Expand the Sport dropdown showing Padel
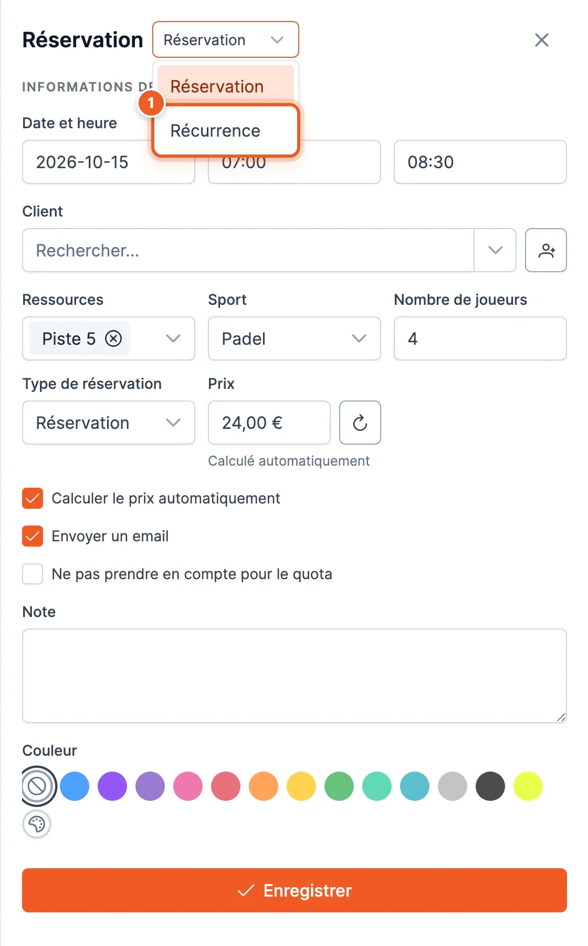This screenshot has height=946, width=588. pos(295,338)
